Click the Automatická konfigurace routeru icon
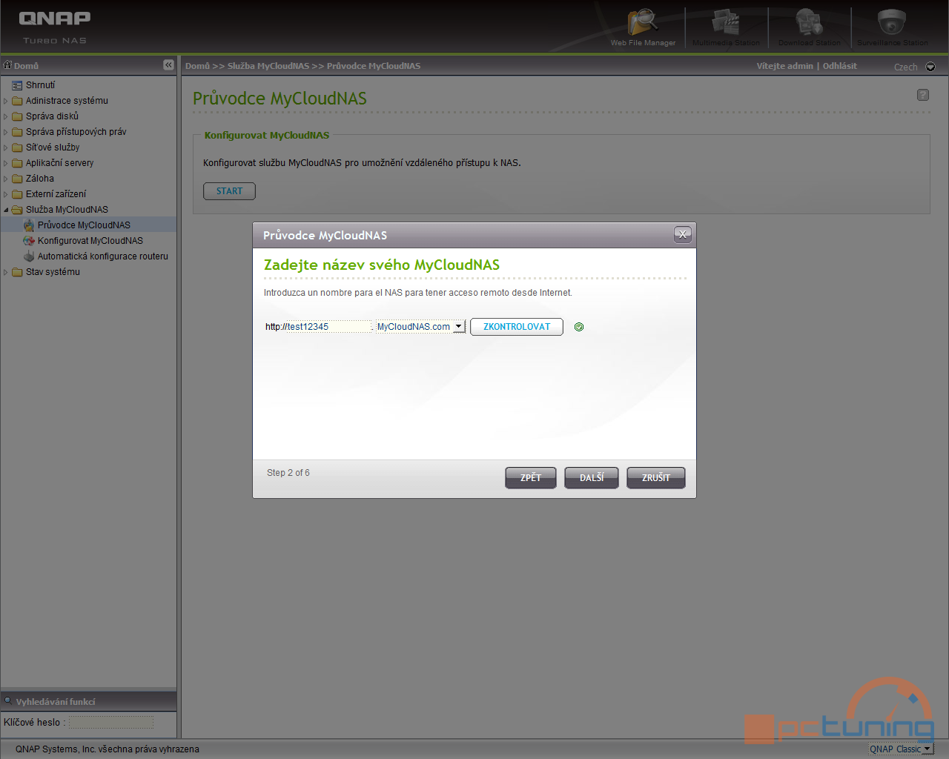Image resolution: width=949 pixels, height=759 pixels. [29, 256]
